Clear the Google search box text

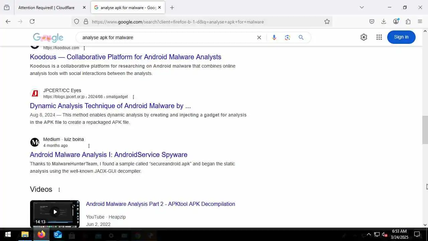point(259,37)
